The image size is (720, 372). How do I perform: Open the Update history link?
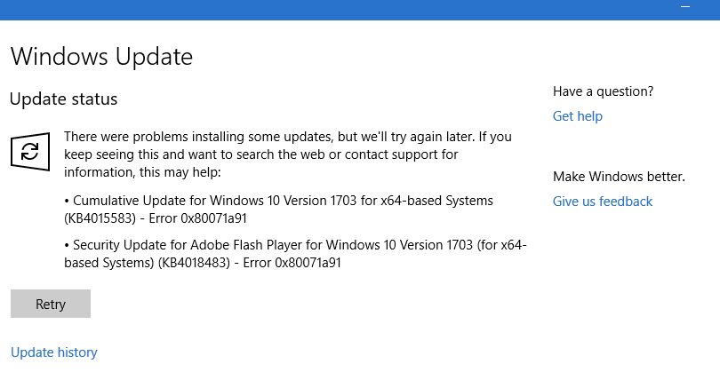pos(53,352)
